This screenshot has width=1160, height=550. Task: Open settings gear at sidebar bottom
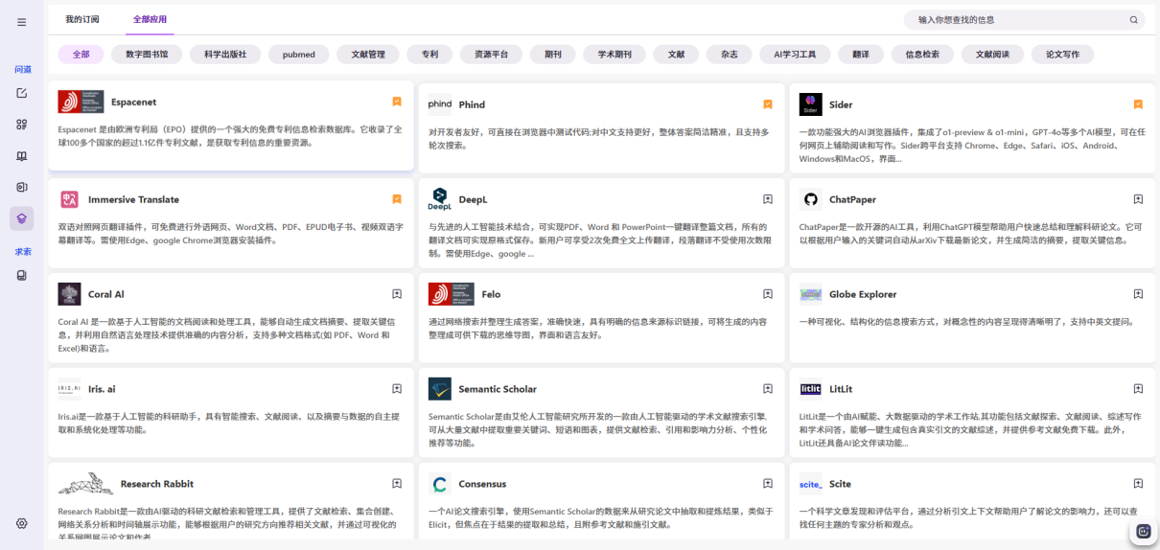pos(22,523)
